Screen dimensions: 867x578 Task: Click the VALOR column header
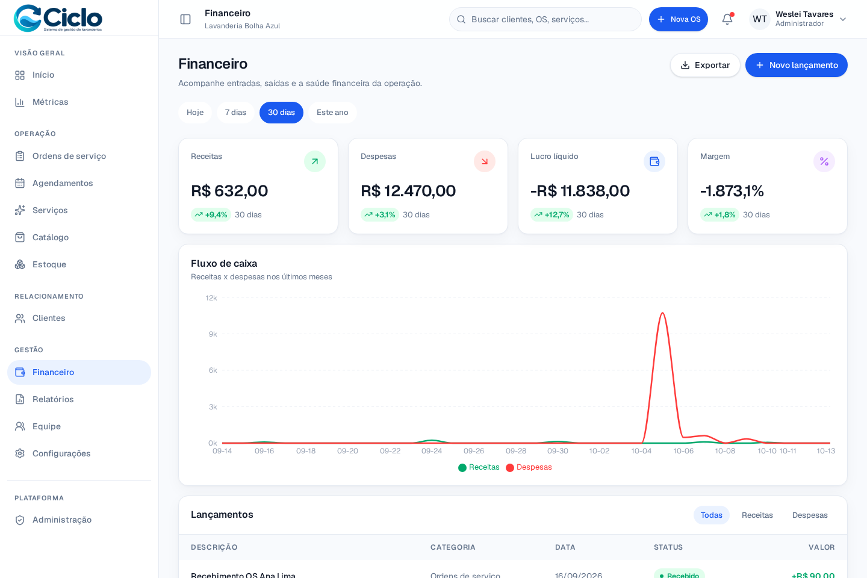[x=821, y=547]
